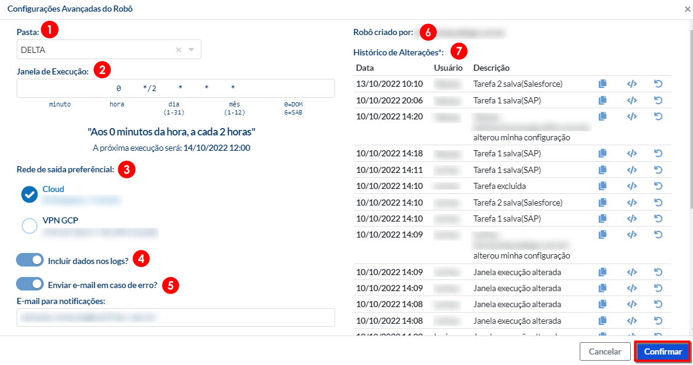View code of the 14:18 entry
Viewport: 693px width, 365px height.
631,154
